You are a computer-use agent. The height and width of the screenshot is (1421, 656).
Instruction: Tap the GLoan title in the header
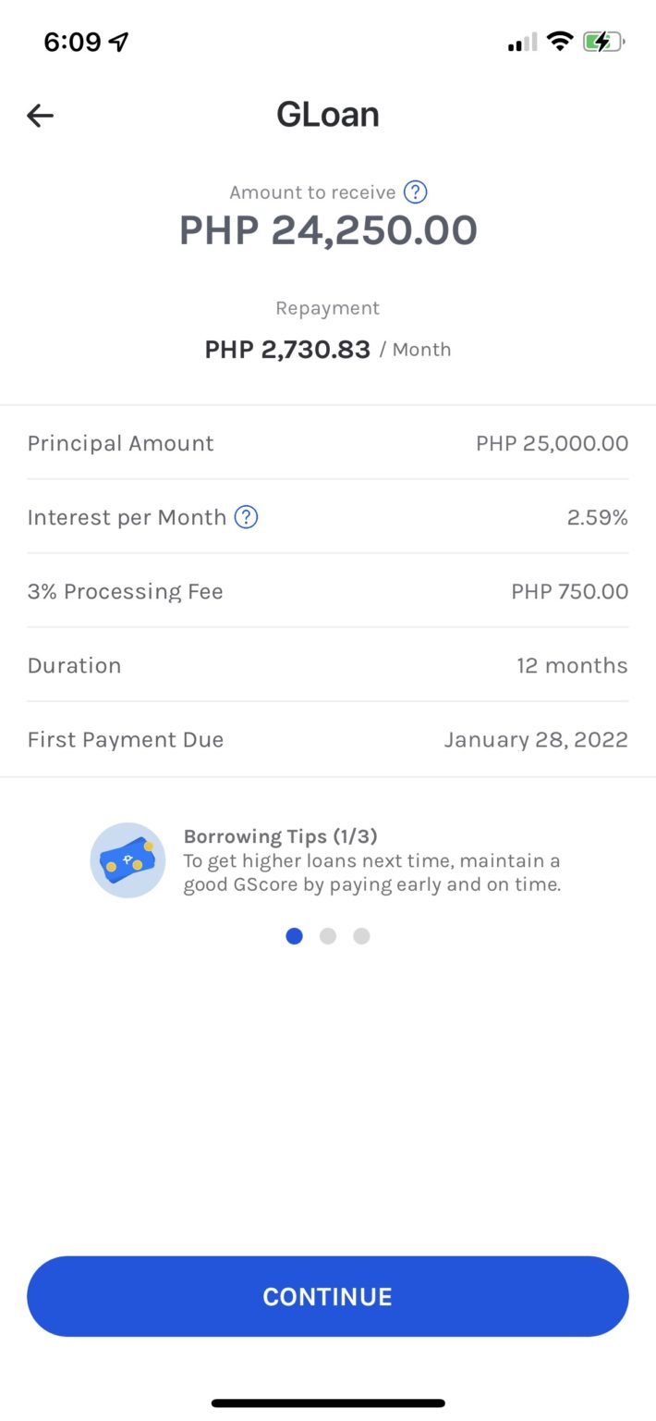click(x=327, y=113)
